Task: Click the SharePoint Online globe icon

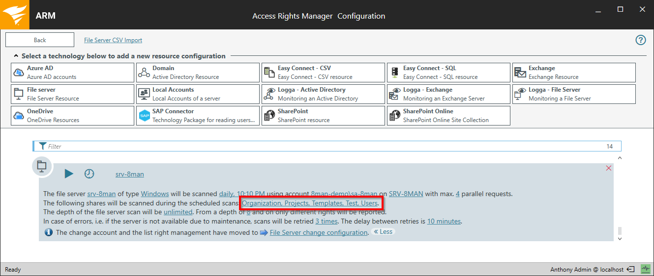Action: (x=395, y=116)
